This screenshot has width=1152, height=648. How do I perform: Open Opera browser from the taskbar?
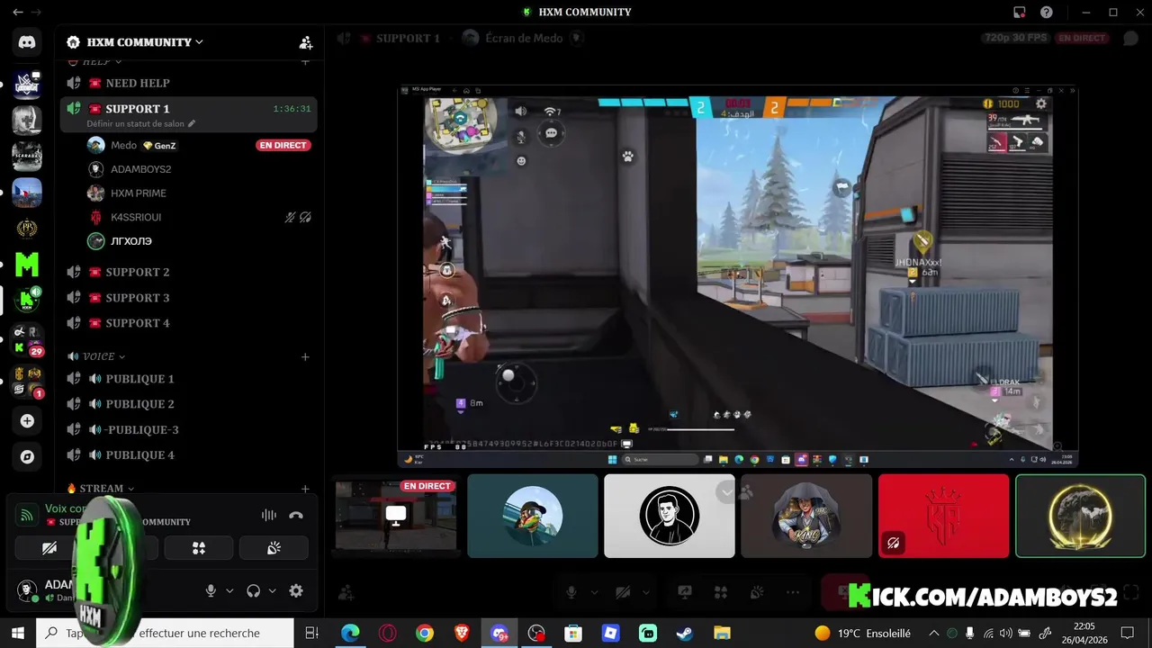click(x=387, y=634)
